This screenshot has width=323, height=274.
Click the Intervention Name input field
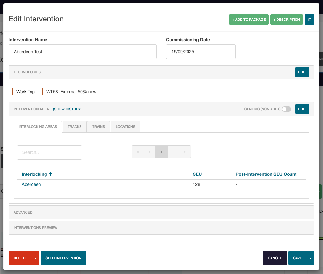point(82,52)
